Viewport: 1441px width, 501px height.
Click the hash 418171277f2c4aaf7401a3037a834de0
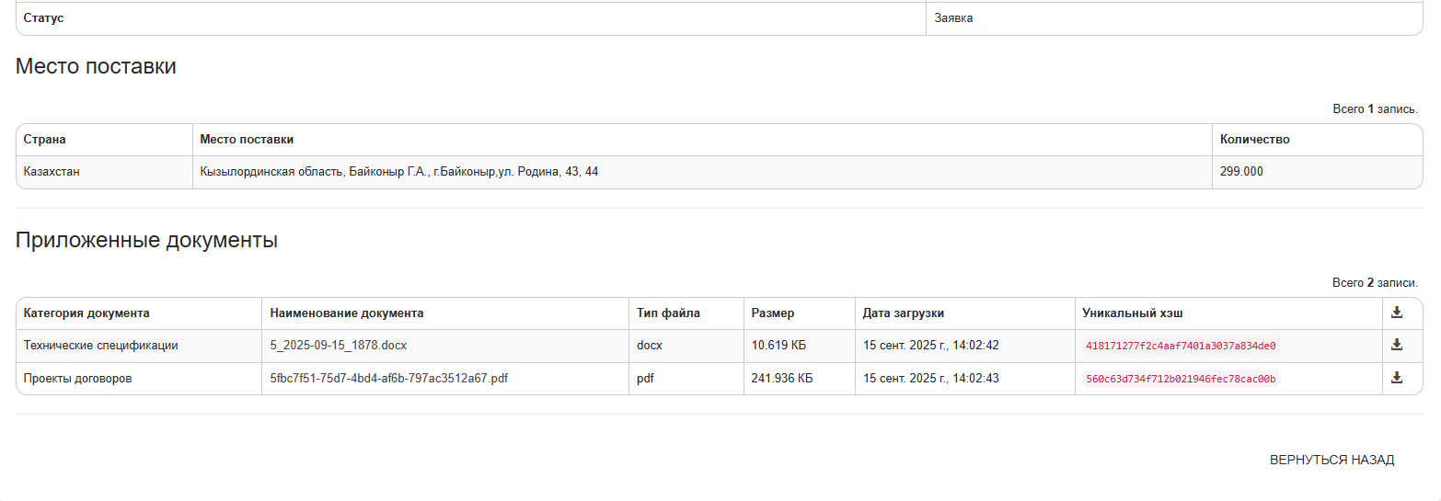click(1181, 347)
